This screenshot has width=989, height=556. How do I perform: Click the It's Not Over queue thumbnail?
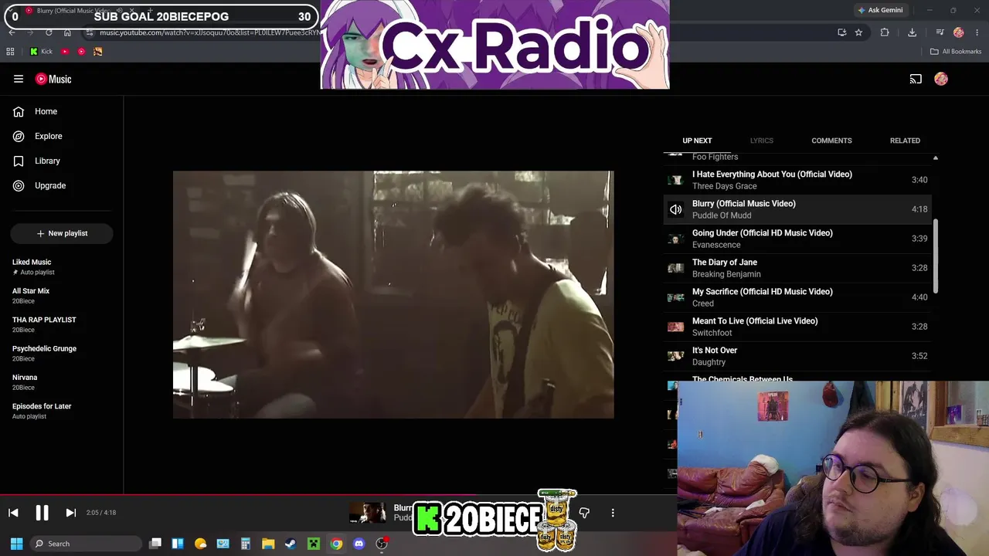click(675, 356)
